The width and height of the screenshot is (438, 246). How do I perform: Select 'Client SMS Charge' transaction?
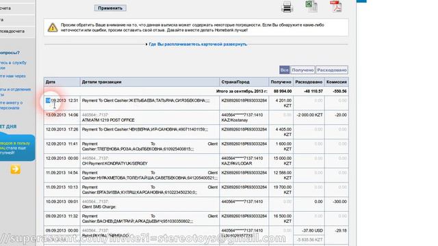(x=99, y=207)
